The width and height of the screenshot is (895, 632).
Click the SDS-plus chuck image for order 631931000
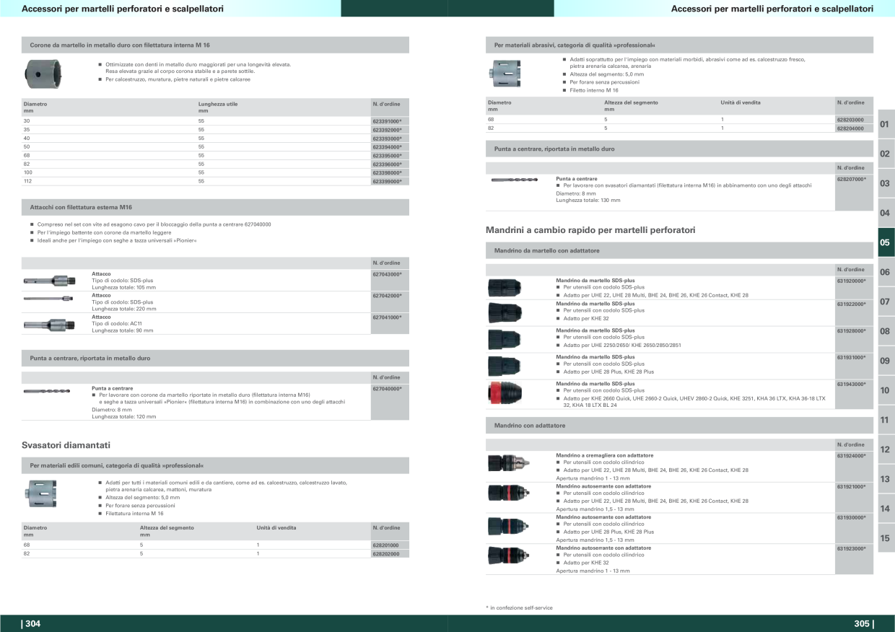click(x=504, y=365)
